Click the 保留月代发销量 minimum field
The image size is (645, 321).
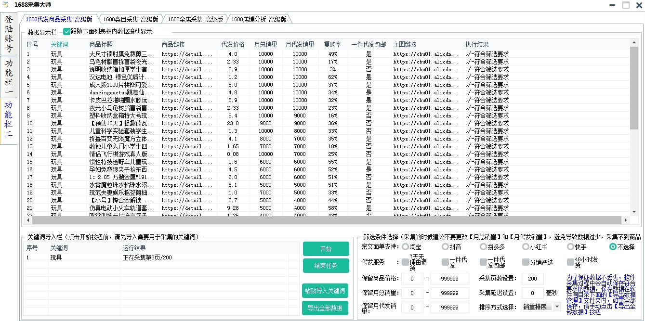[412, 307]
